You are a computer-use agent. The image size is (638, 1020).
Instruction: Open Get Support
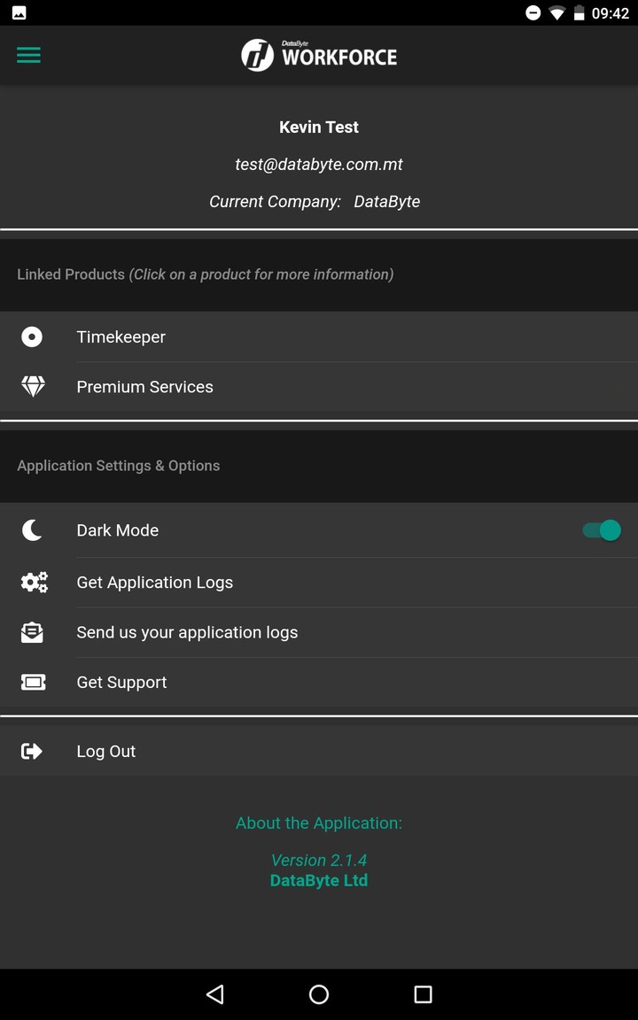coord(121,682)
